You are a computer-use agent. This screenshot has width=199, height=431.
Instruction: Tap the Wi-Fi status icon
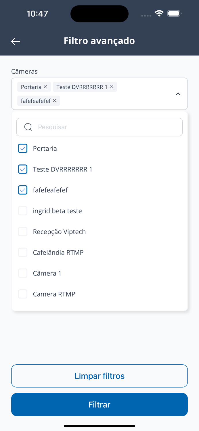coord(159,13)
